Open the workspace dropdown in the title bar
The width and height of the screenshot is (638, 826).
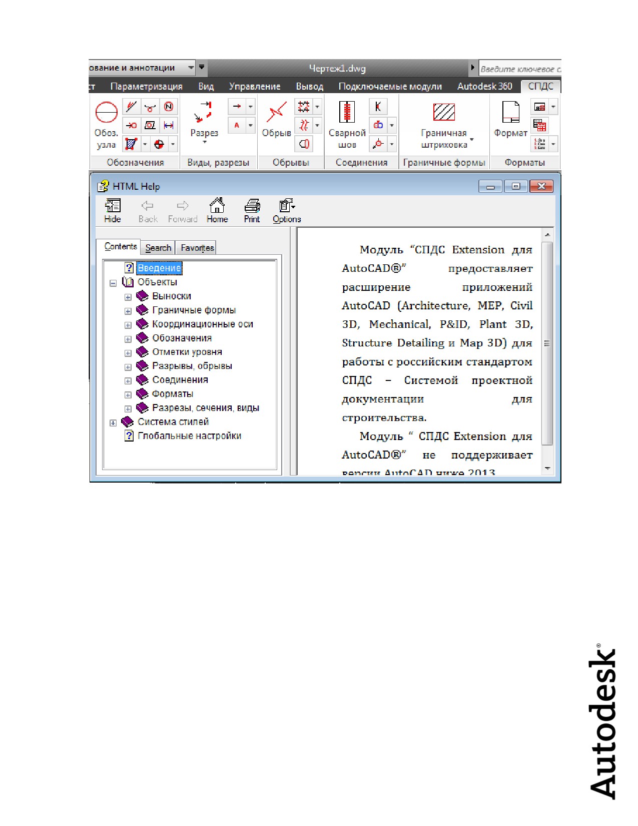tap(191, 68)
